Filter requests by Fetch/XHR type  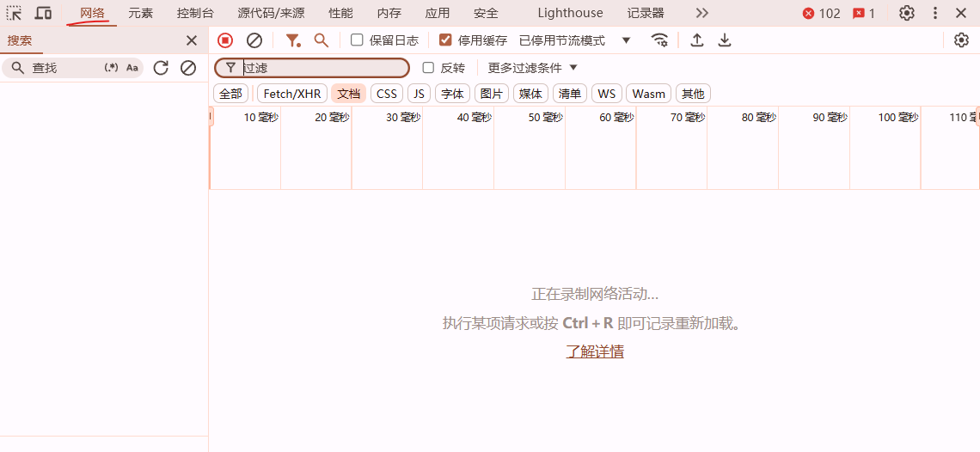[x=291, y=94]
